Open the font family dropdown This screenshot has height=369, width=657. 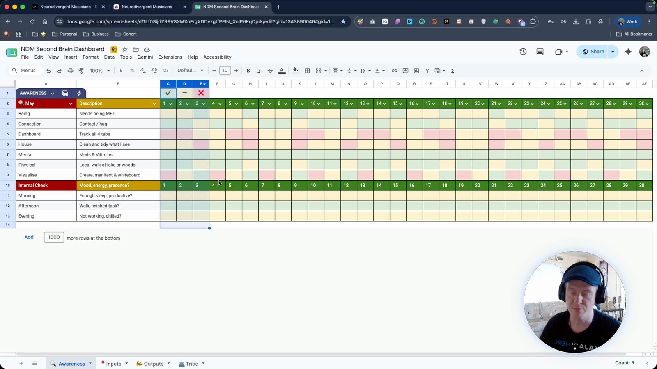tap(190, 71)
